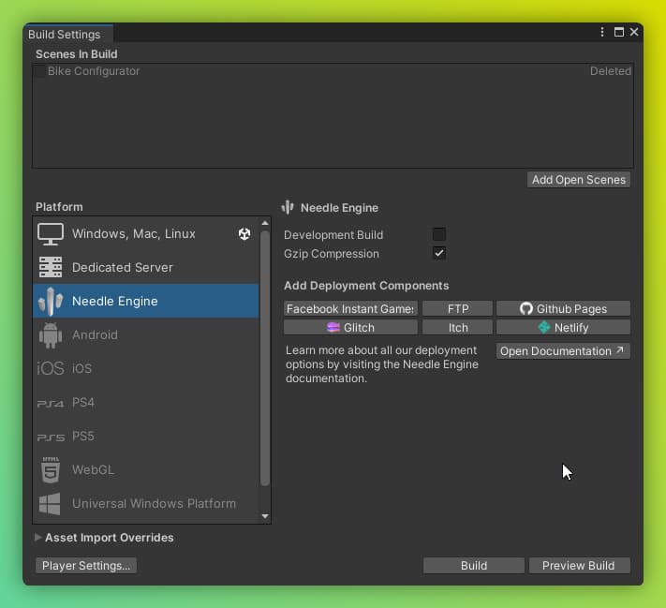Click the Android robot icon
This screenshot has height=608, width=666.
point(51,334)
